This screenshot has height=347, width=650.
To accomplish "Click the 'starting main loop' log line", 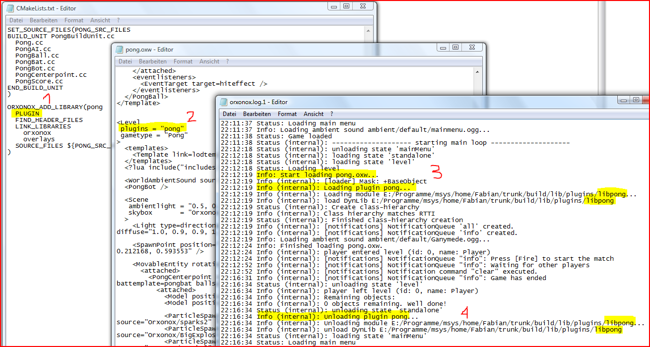I will (x=395, y=142).
